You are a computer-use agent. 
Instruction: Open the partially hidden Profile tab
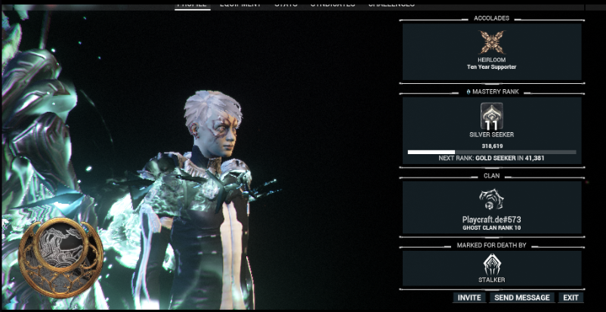coord(192,5)
